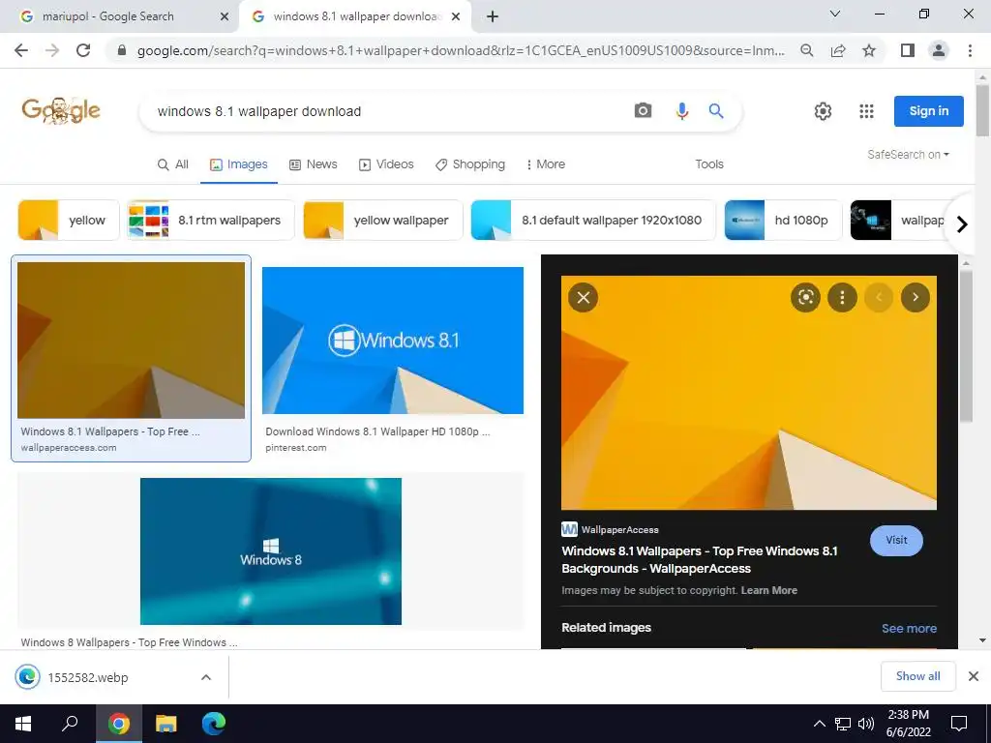The height and width of the screenshot is (743, 991).
Task: Click the large yellow preview image
Action: [x=749, y=393]
